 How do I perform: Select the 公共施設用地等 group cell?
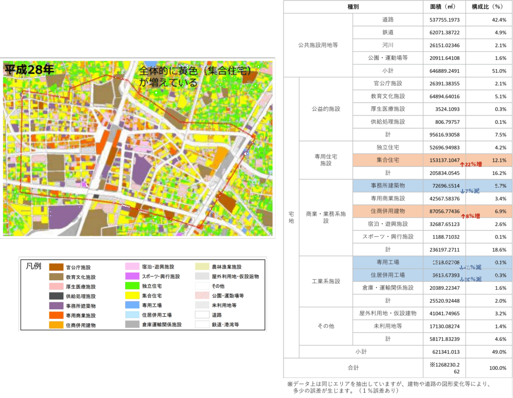point(318,45)
